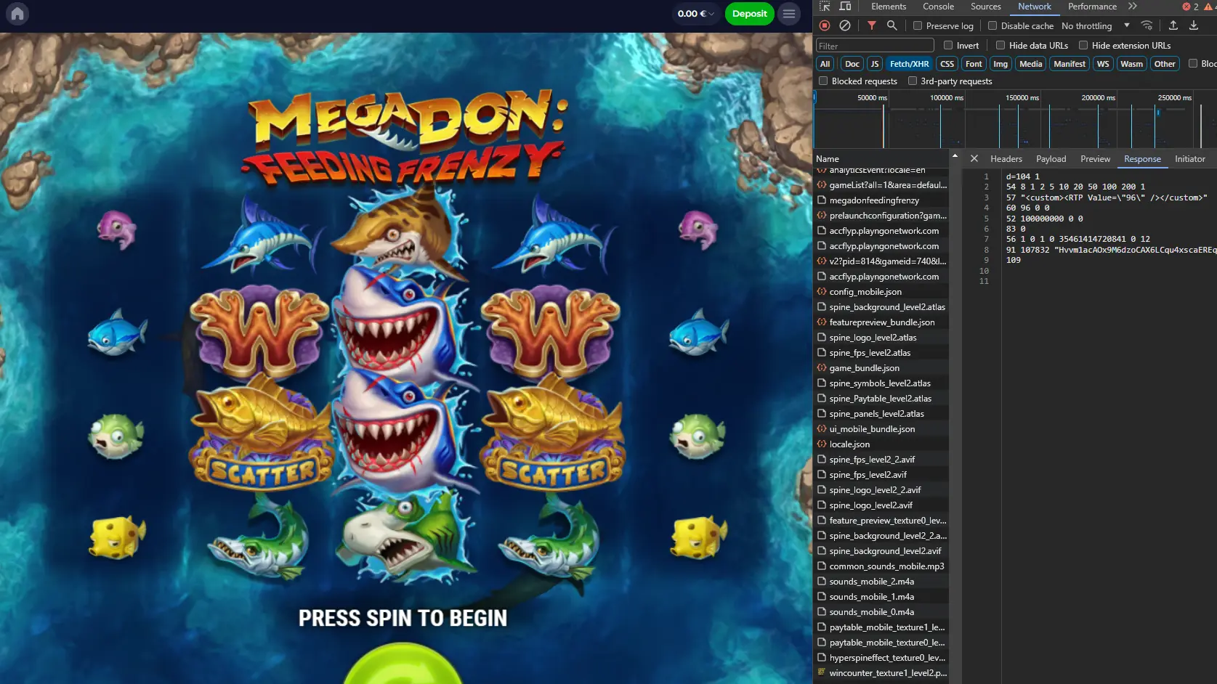This screenshot has height=684, width=1217.
Task: Export HAR with the download icon
Action: tap(1194, 25)
